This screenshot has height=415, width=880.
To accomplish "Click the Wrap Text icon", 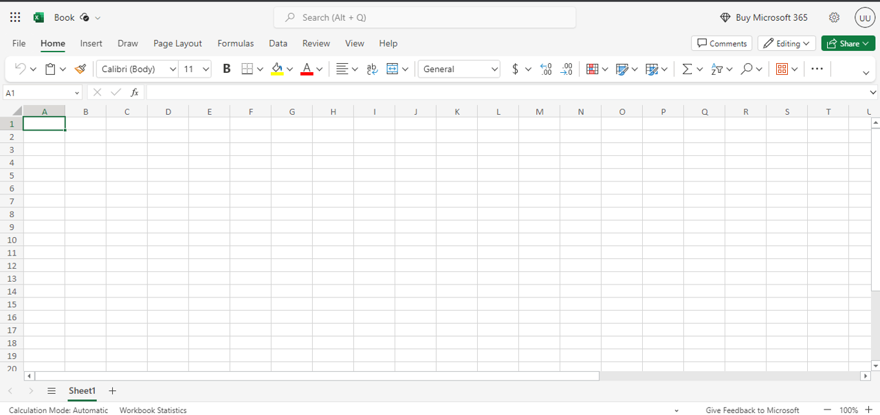I will click(372, 69).
